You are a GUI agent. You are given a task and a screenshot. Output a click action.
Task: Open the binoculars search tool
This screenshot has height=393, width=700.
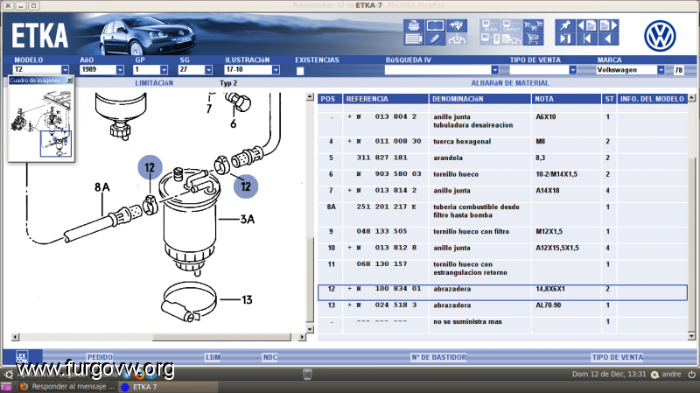456,25
